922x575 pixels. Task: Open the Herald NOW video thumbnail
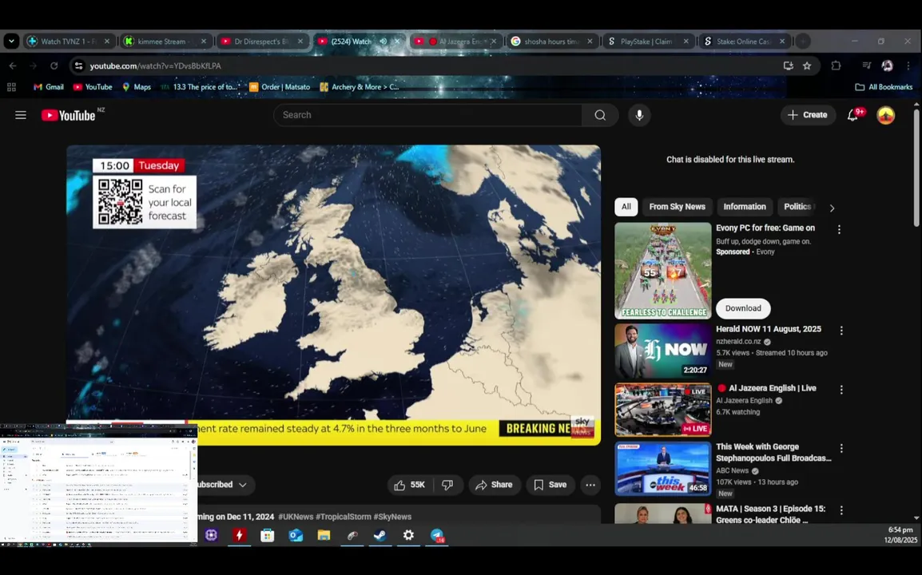pos(662,351)
